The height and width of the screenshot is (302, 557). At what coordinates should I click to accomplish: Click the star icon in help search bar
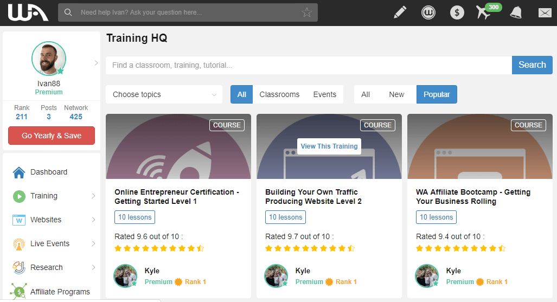click(x=306, y=12)
